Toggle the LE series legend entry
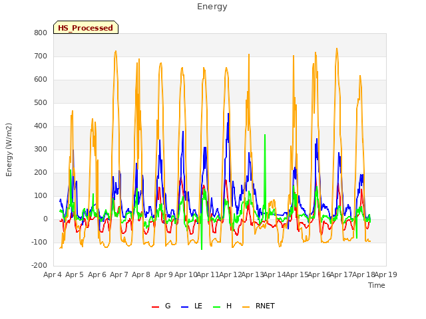The image size is (426, 319). pos(192,306)
